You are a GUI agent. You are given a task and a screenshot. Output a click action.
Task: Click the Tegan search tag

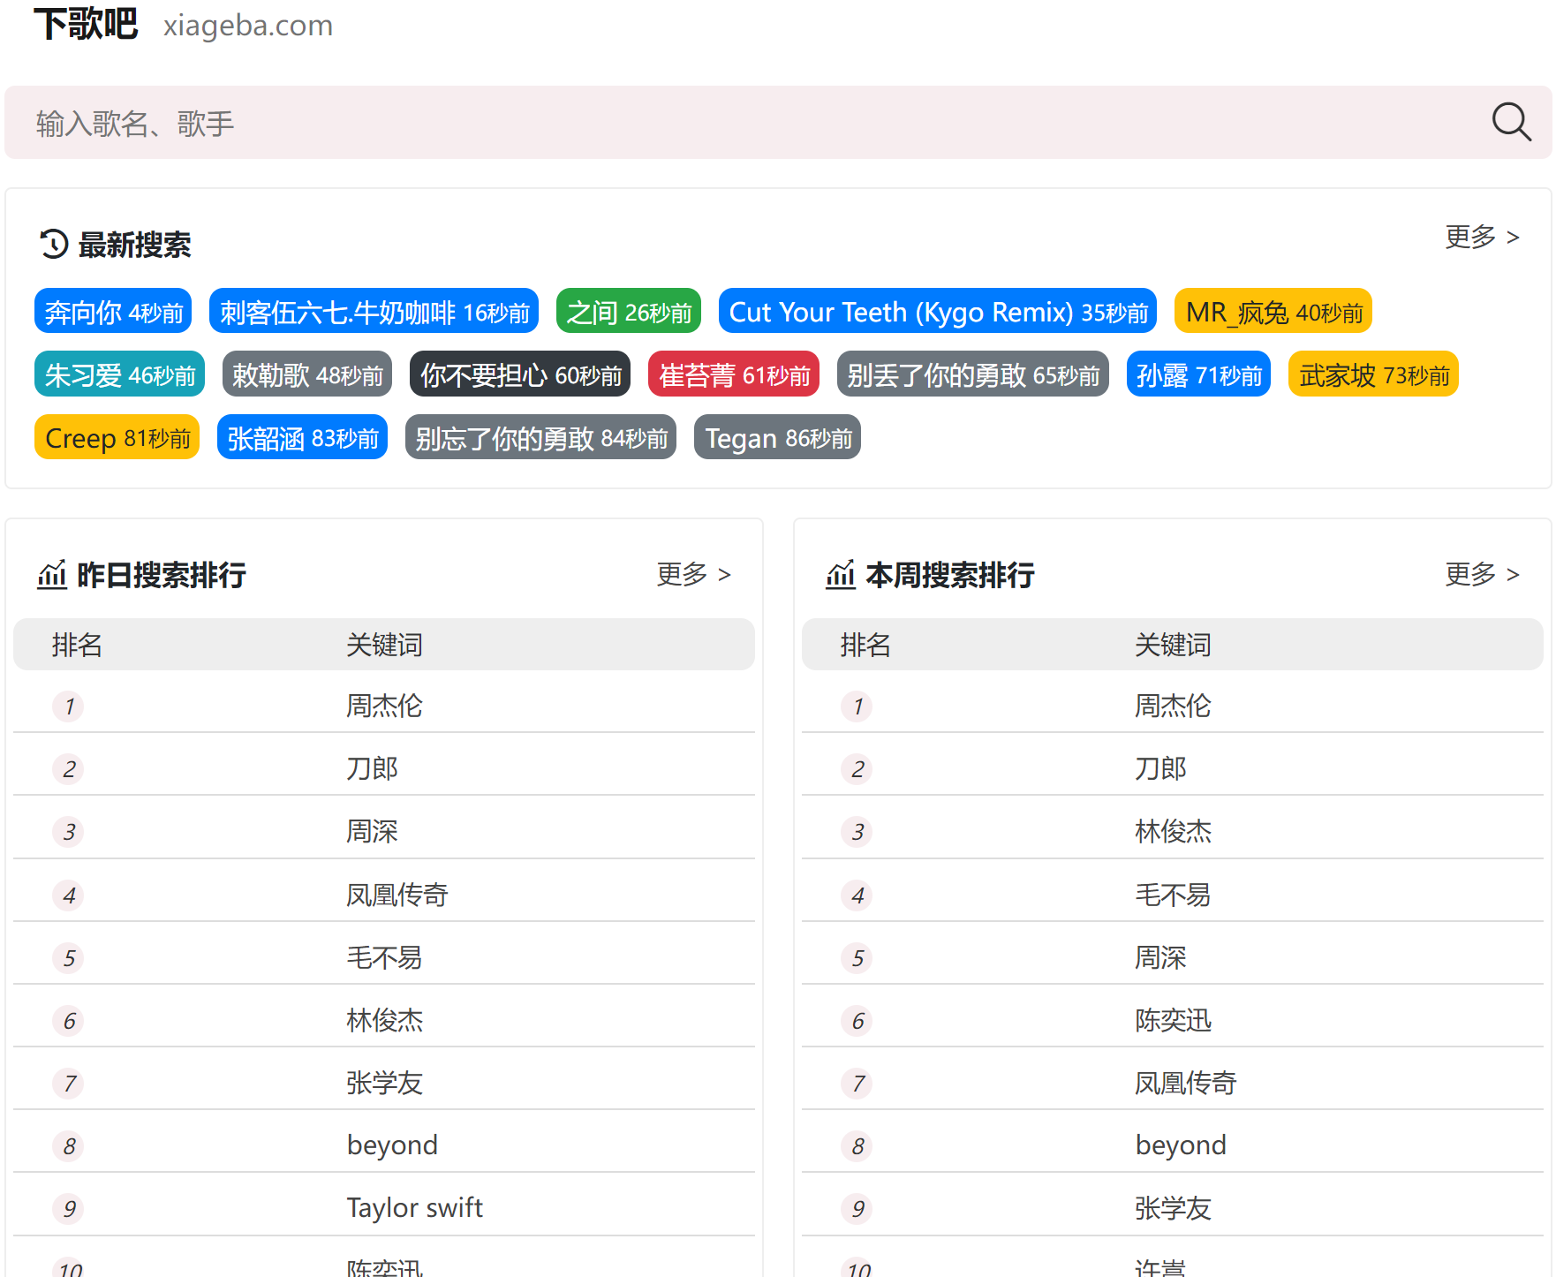(x=776, y=437)
